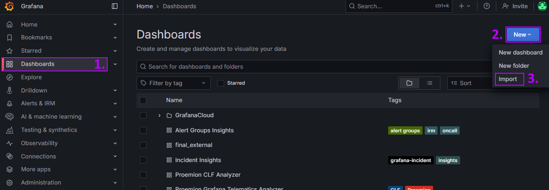This screenshot has width=549, height=190.
Task: Focus the dashboards and folders search field
Action: point(315,66)
